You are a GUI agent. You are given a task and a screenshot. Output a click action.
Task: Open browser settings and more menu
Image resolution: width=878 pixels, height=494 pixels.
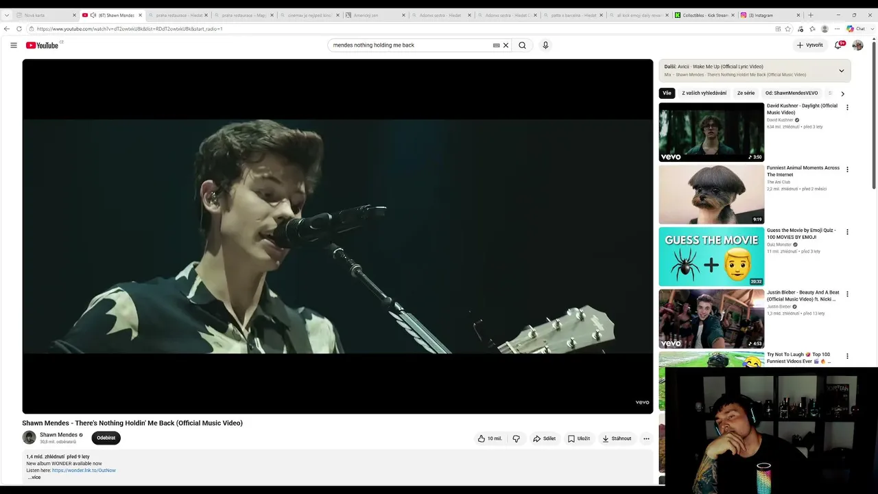click(837, 29)
